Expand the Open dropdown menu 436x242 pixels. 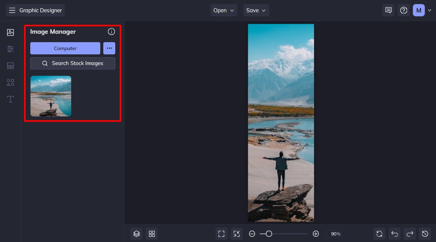pyautogui.click(x=224, y=10)
